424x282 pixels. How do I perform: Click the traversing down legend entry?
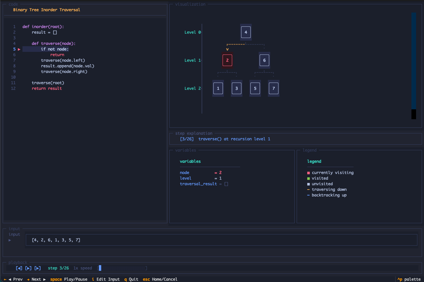(327, 190)
